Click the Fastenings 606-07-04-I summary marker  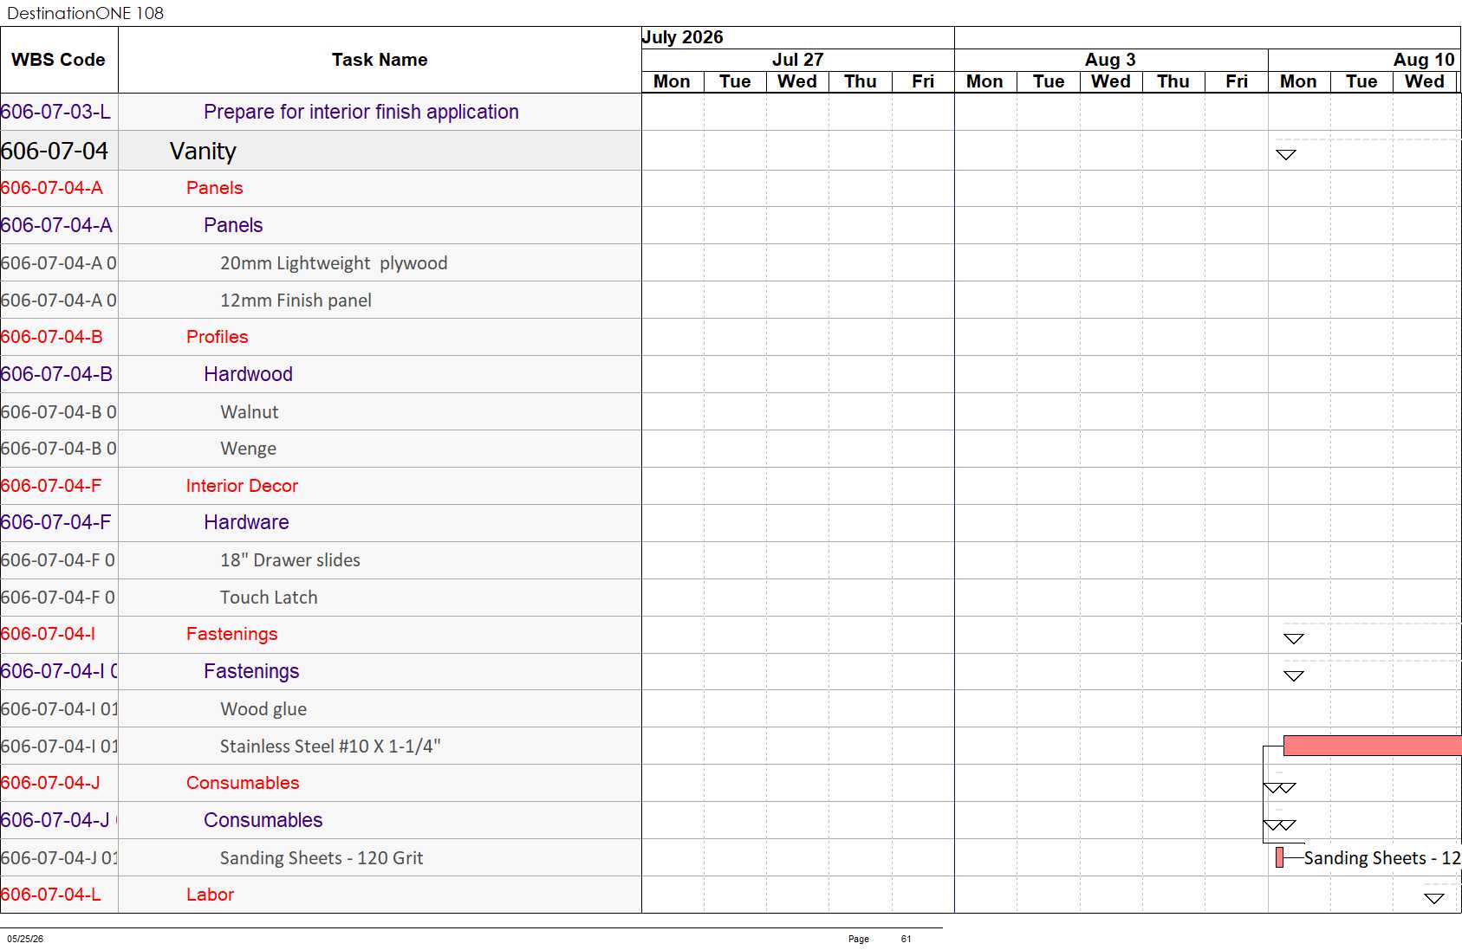click(x=1294, y=638)
